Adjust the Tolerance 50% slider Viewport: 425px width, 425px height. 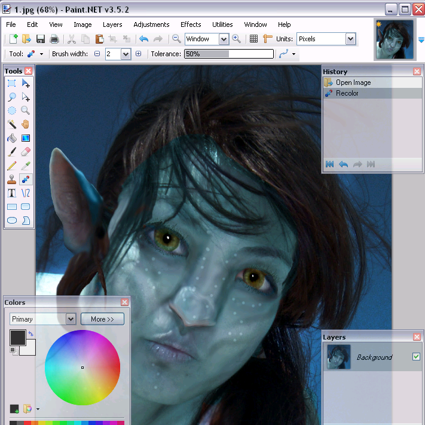[229, 54]
